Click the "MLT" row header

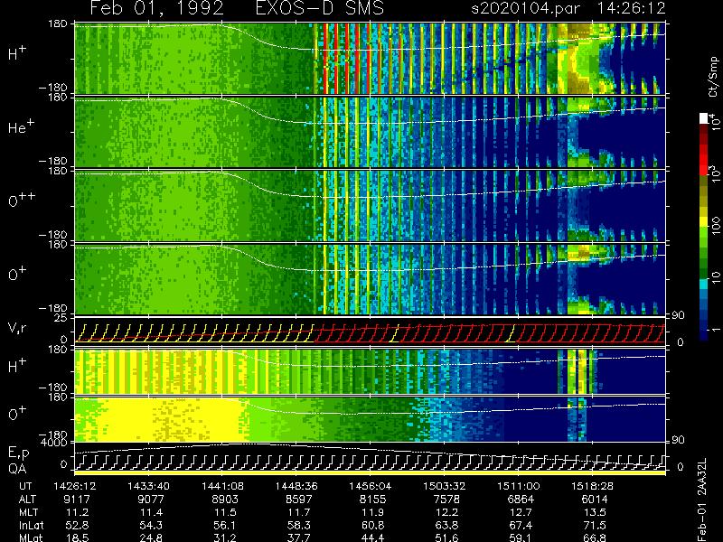coord(28,512)
